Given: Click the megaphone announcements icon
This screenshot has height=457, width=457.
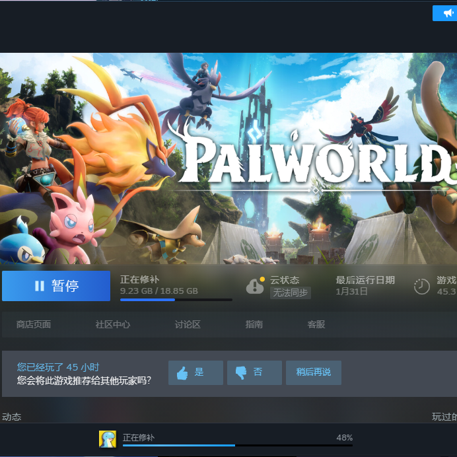Looking at the screenshot, I should point(444,13).
